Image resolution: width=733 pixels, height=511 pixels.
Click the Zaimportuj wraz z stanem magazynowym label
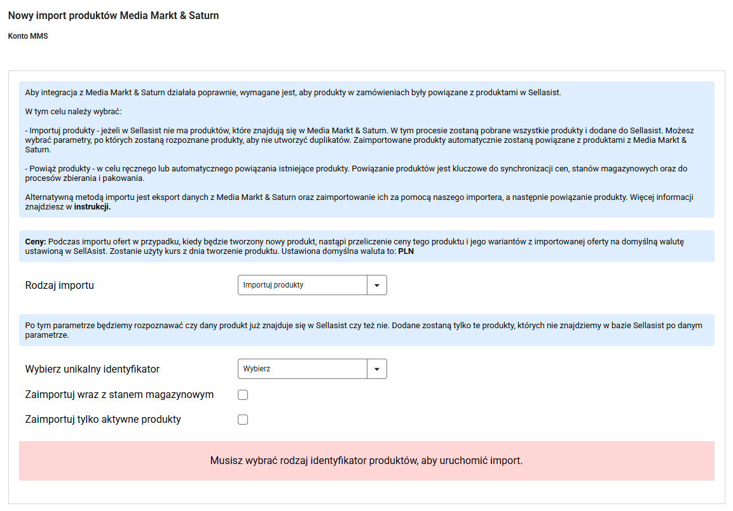tap(120, 394)
